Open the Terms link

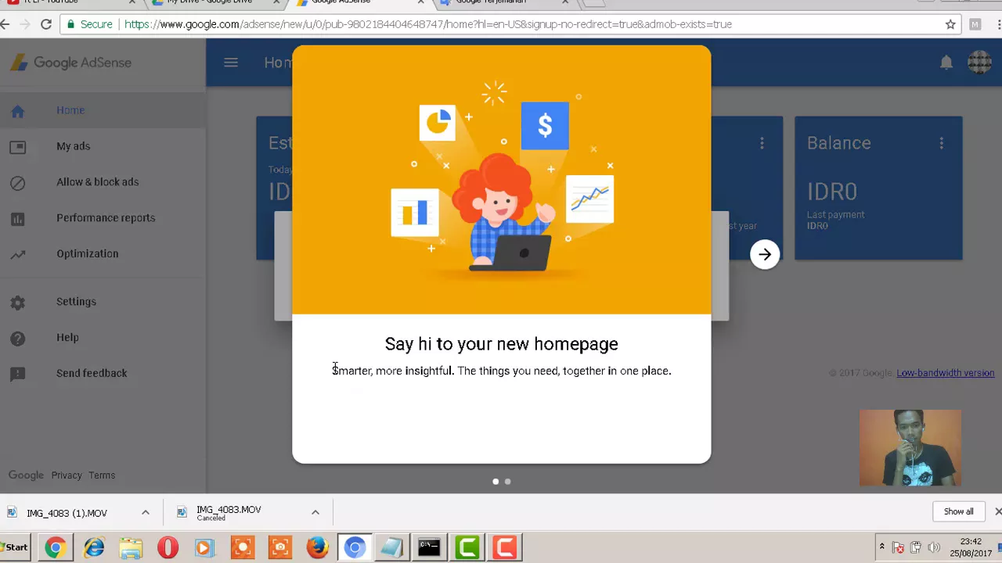(x=102, y=475)
